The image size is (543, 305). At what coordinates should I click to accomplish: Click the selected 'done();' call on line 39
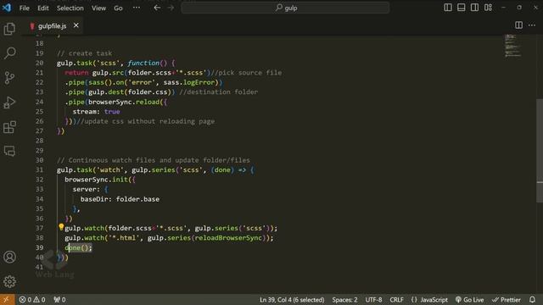(x=78, y=247)
